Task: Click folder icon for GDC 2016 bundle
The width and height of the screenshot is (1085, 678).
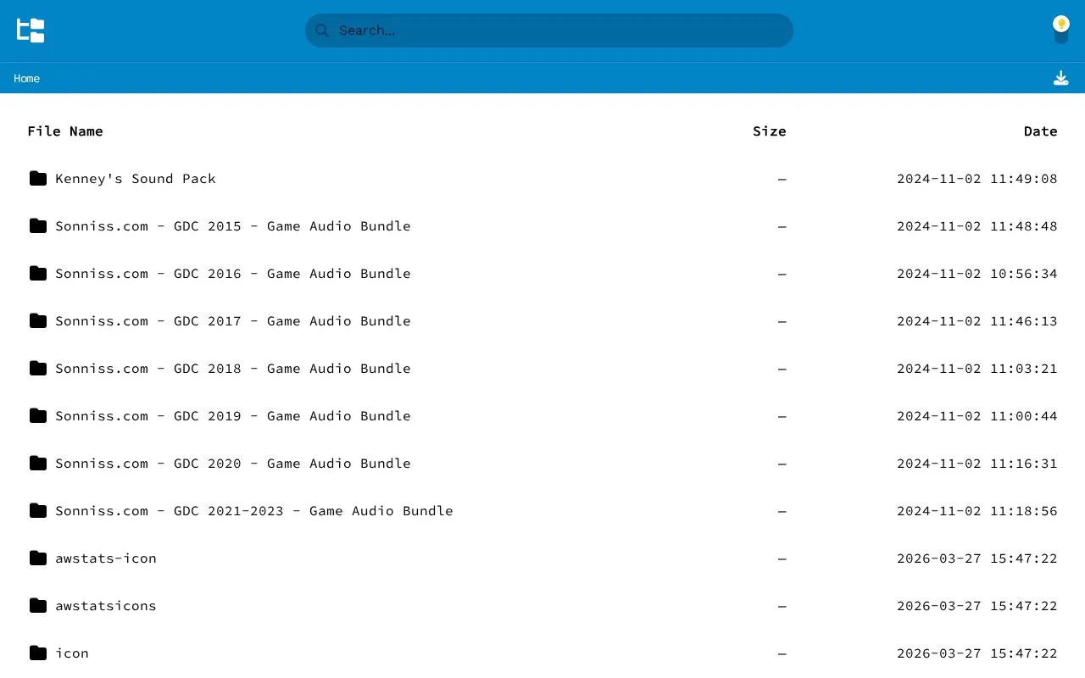Action: coord(38,273)
